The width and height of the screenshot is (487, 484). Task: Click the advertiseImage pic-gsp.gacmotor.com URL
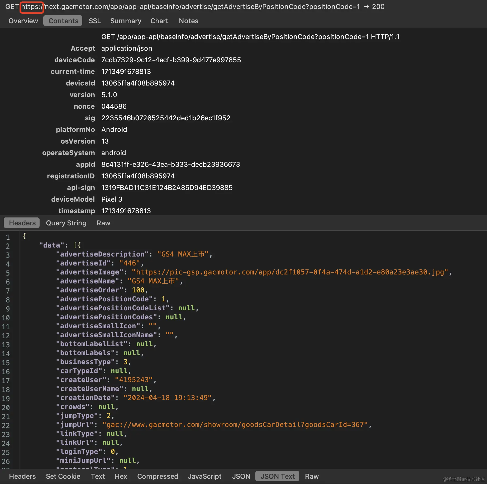290,272
